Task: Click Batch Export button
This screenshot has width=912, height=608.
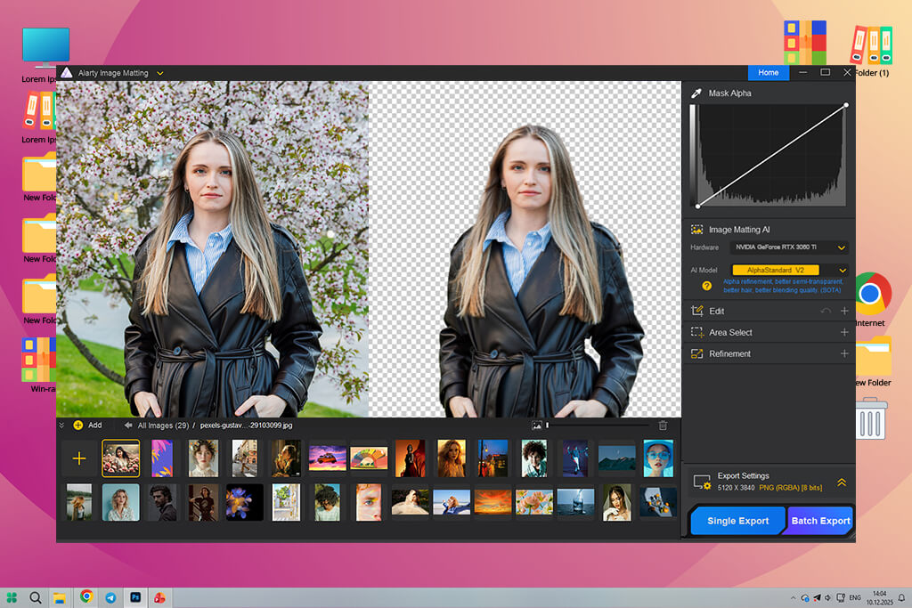Action: click(820, 521)
